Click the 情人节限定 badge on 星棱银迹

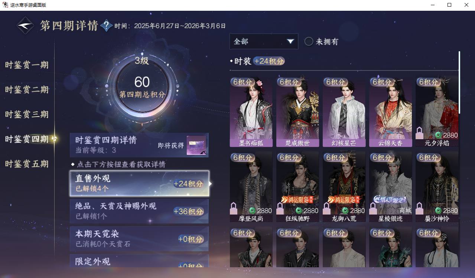point(389,200)
